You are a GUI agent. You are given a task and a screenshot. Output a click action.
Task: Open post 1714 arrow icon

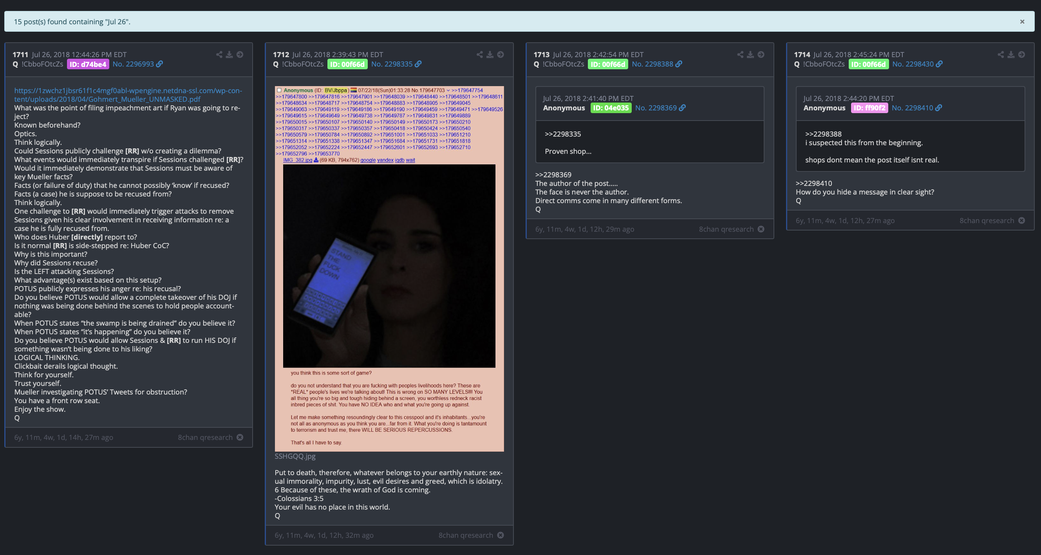click(1021, 54)
